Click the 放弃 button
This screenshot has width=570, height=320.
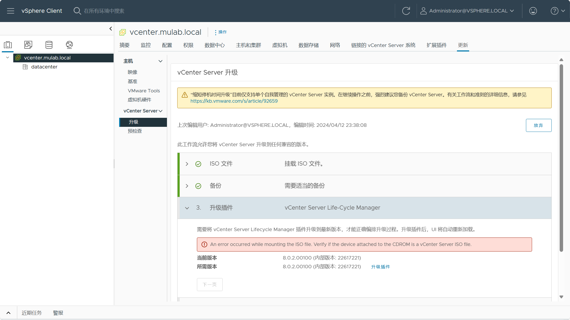click(x=538, y=125)
